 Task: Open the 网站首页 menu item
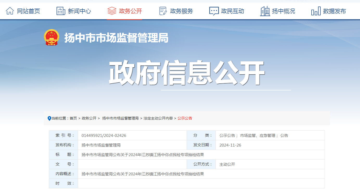(x=29, y=11)
